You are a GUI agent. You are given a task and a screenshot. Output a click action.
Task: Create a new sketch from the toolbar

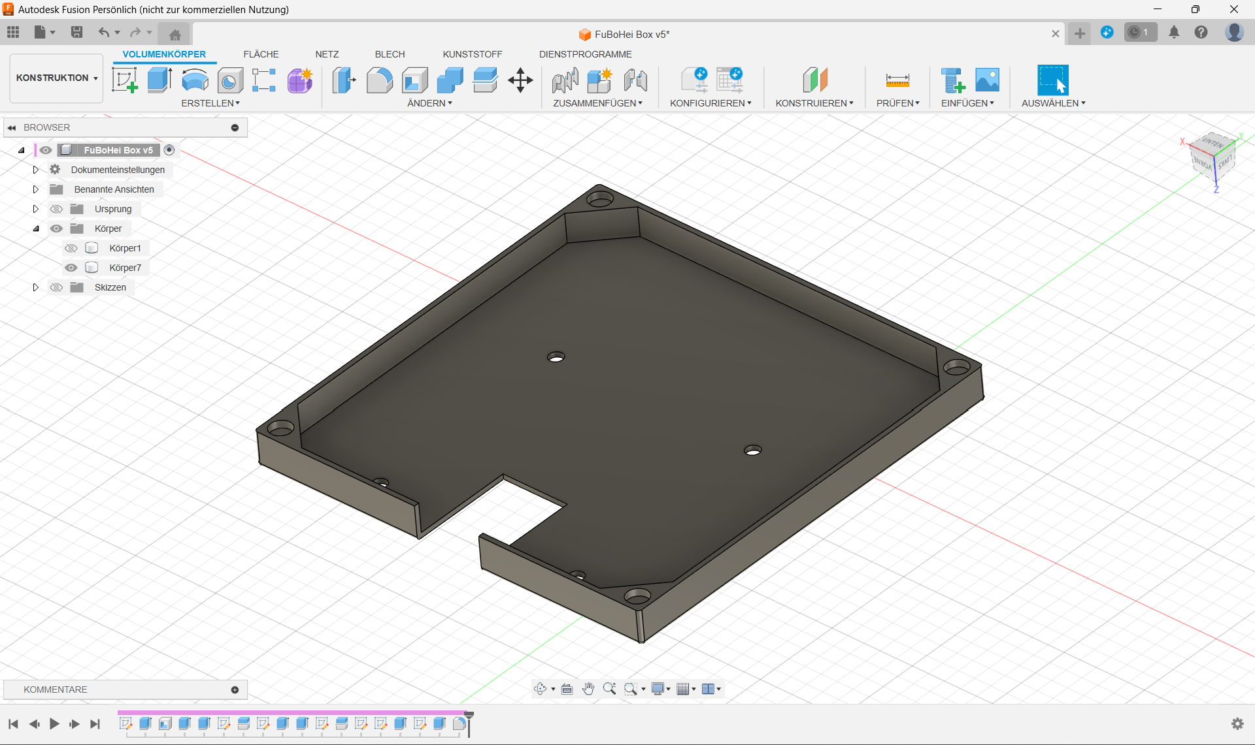[x=125, y=80]
